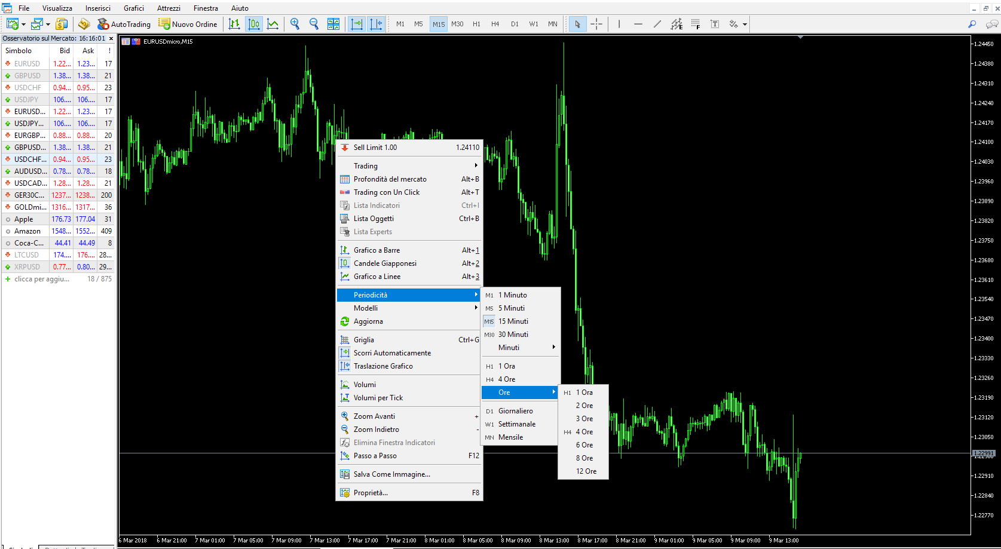Choose Salva Come Immagine entry

click(x=409, y=474)
